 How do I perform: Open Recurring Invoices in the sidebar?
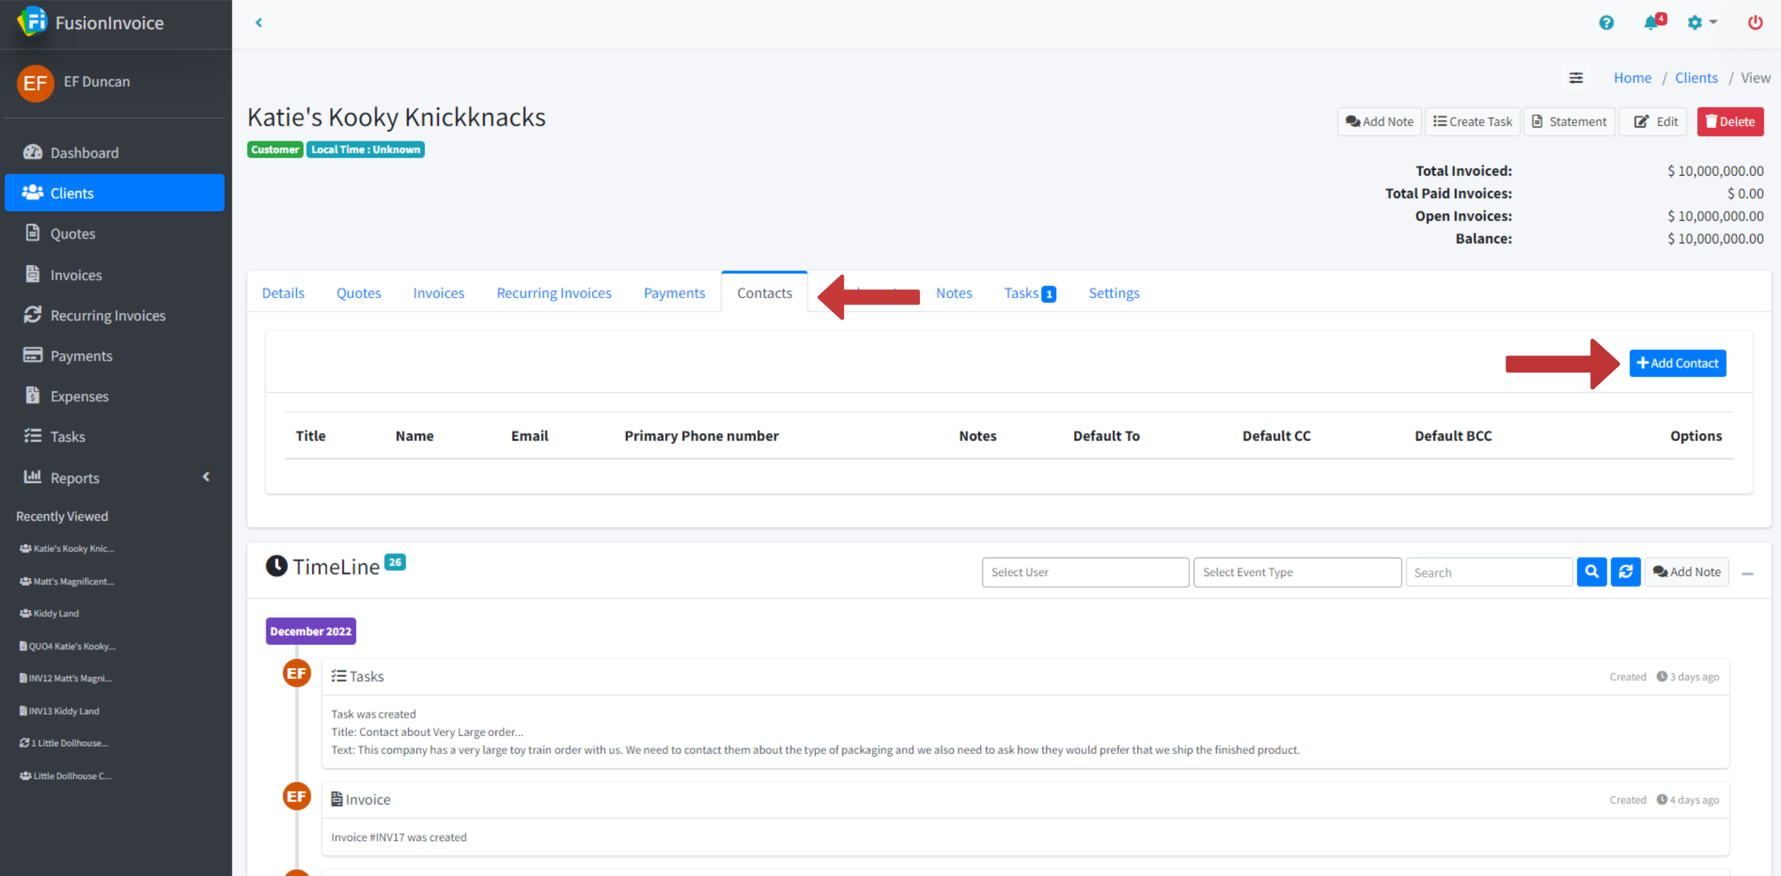[108, 315]
